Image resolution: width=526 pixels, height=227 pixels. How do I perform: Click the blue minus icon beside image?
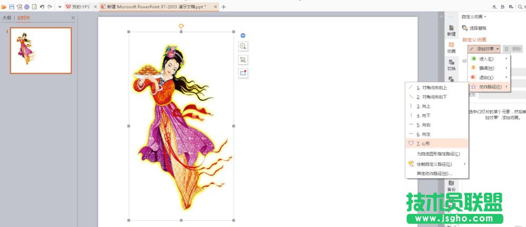[x=243, y=35]
